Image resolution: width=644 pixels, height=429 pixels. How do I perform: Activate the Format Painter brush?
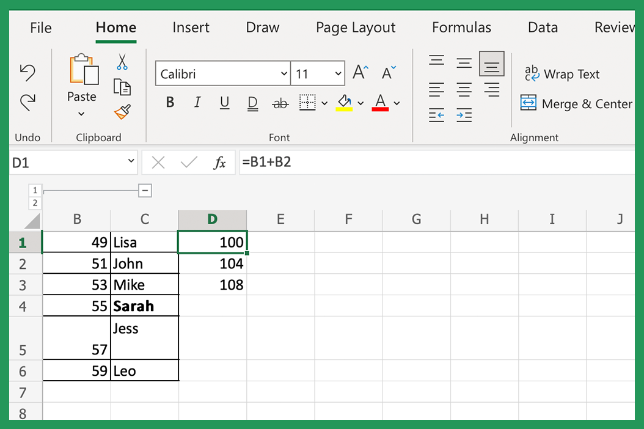[122, 112]
